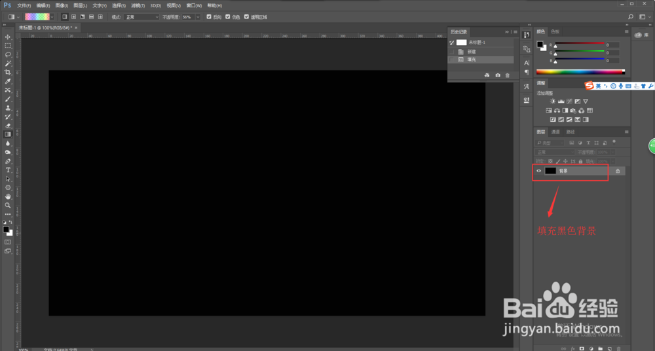The height and width of the screenshot is (351, 655).
Task: Click the color spectrum ramp
Action: pyautogui.click(x=580, y=72)
